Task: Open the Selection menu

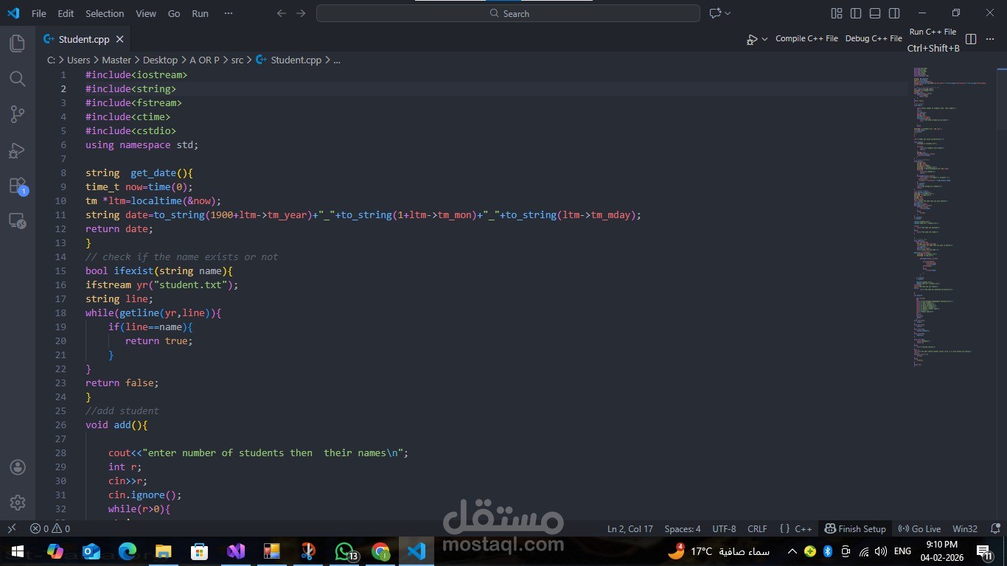Action: [x=105, y=13]
